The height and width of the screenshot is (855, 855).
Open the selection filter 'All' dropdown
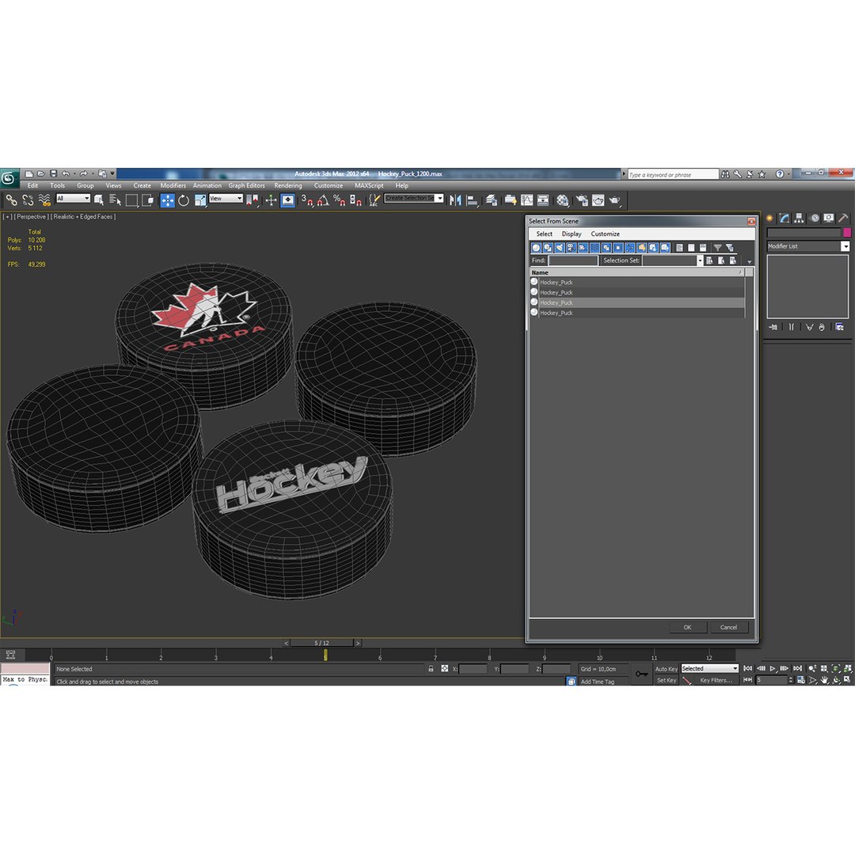73,199
